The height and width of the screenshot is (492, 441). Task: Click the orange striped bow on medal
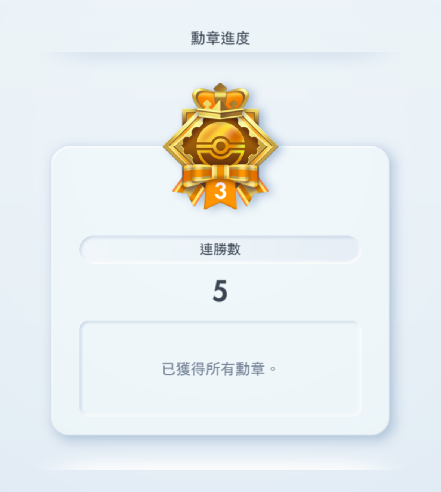coord(221,175)
